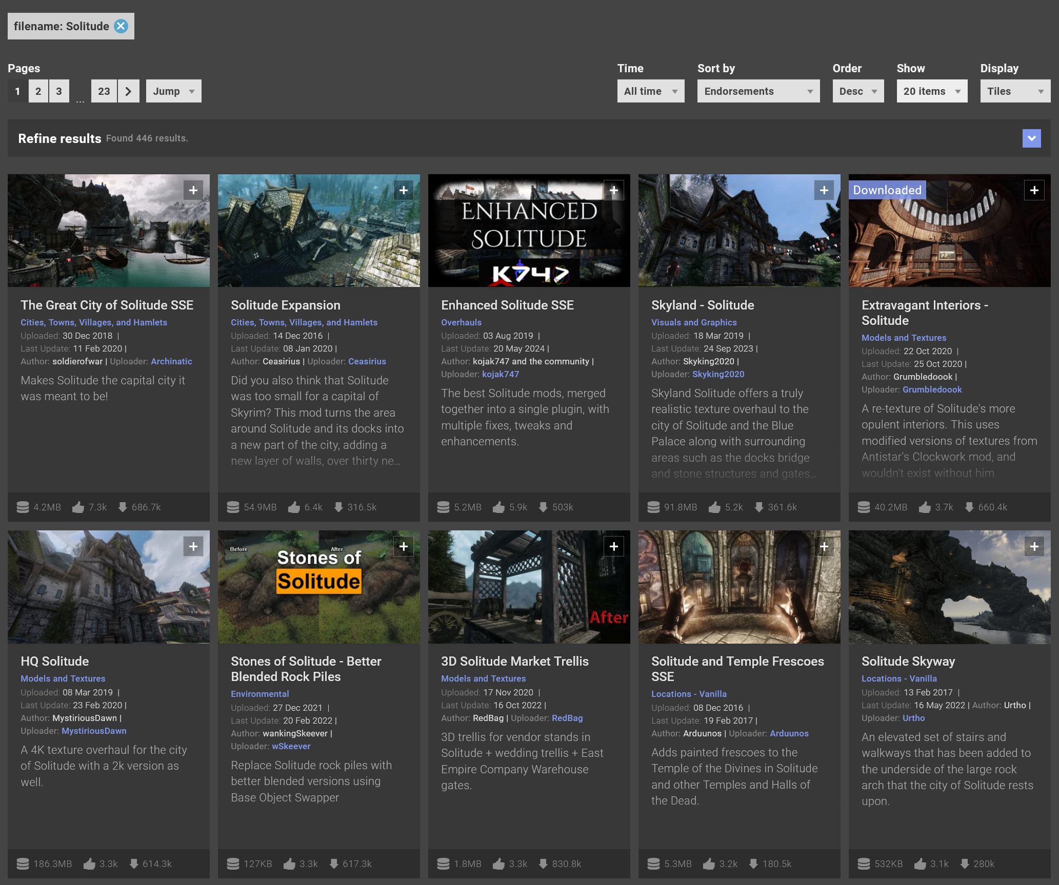This screenshot has height=885, width=1059.
Task: Go to next results page arrow
Action: [x=128, y=91]
